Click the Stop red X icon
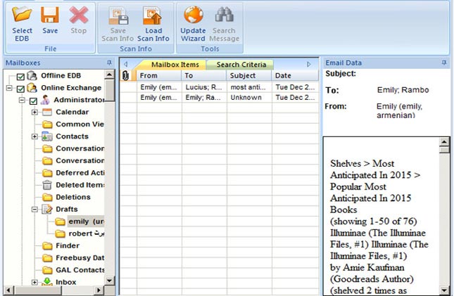 click(x=78, y=15)
